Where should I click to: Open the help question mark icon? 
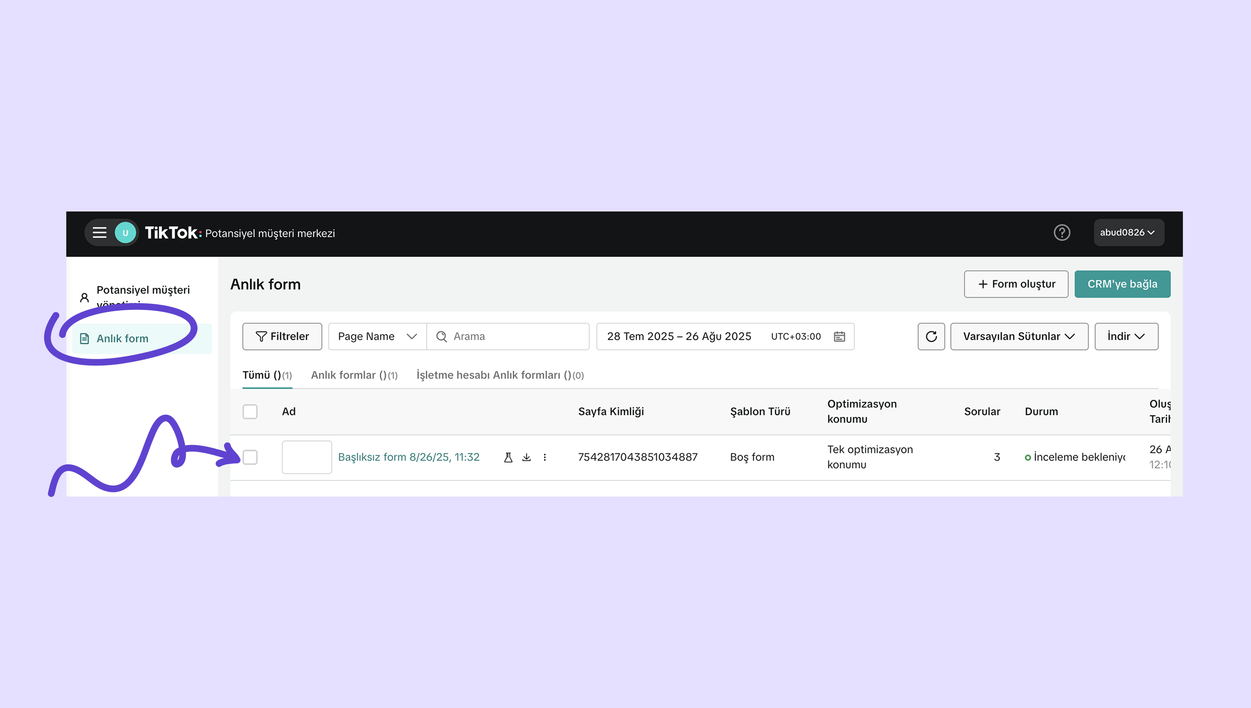(1062, 233)
